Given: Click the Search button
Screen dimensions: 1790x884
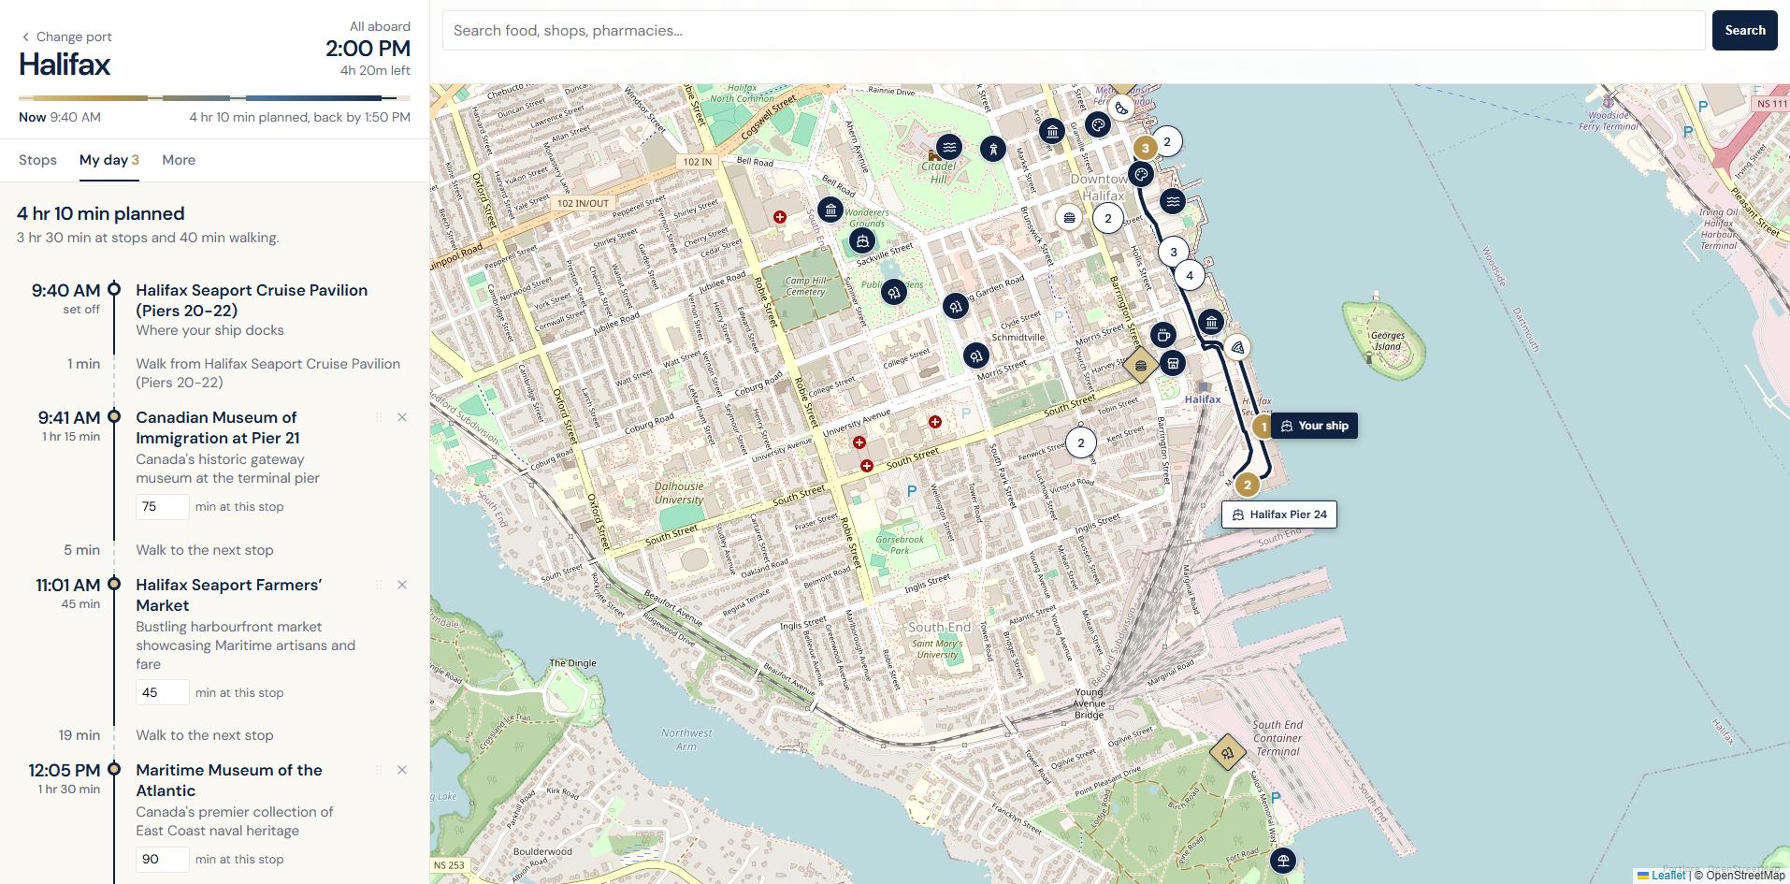Looking at the screenshot, I should pyautogui.click(x=1744, y=30).
